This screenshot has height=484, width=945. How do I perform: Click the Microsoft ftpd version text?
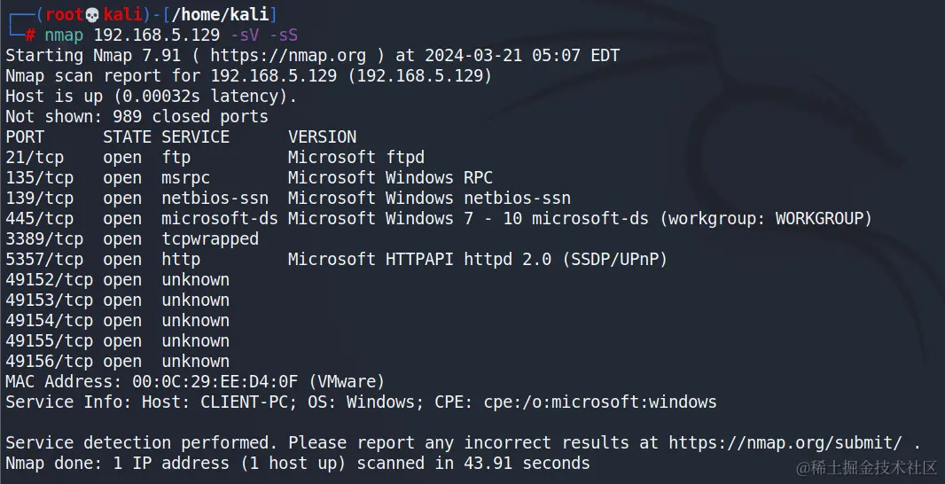point(355,157)
